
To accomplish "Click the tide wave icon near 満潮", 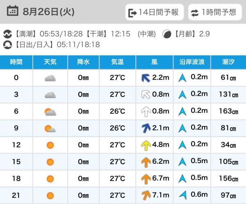I will [7, 34].
